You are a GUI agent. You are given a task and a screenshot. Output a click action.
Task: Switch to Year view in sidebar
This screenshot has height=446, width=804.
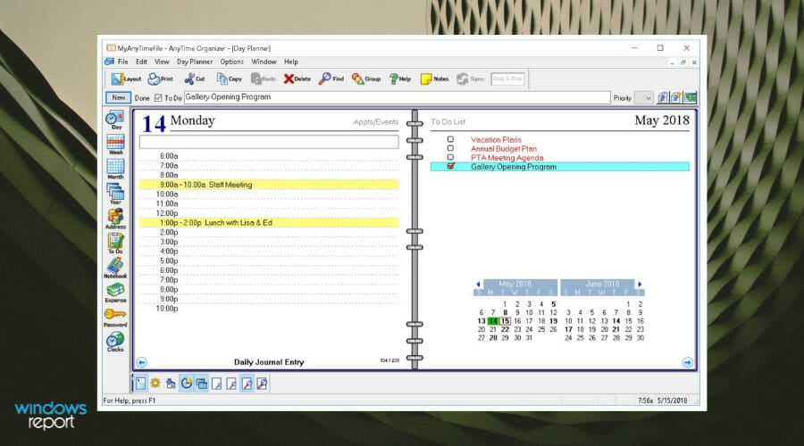click(x=115, y=194)
